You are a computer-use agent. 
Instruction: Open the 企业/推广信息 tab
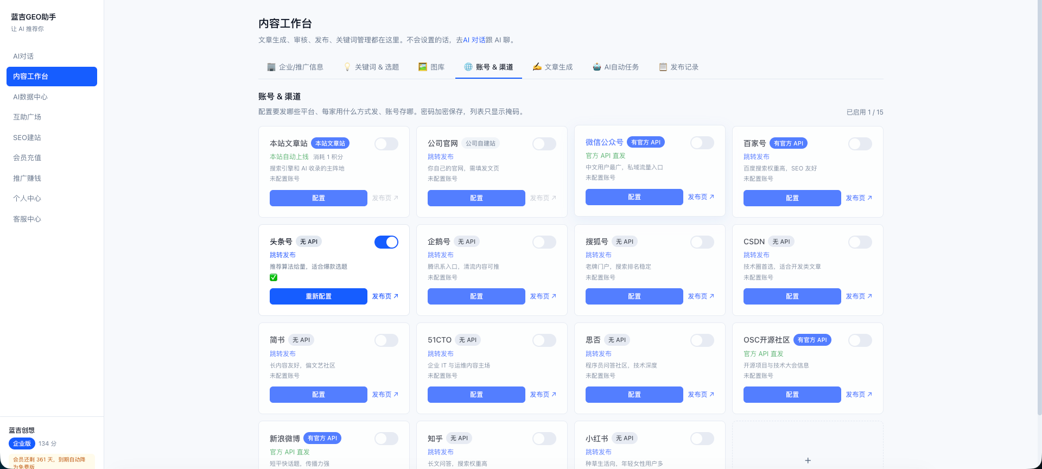[x=295, y=67]
